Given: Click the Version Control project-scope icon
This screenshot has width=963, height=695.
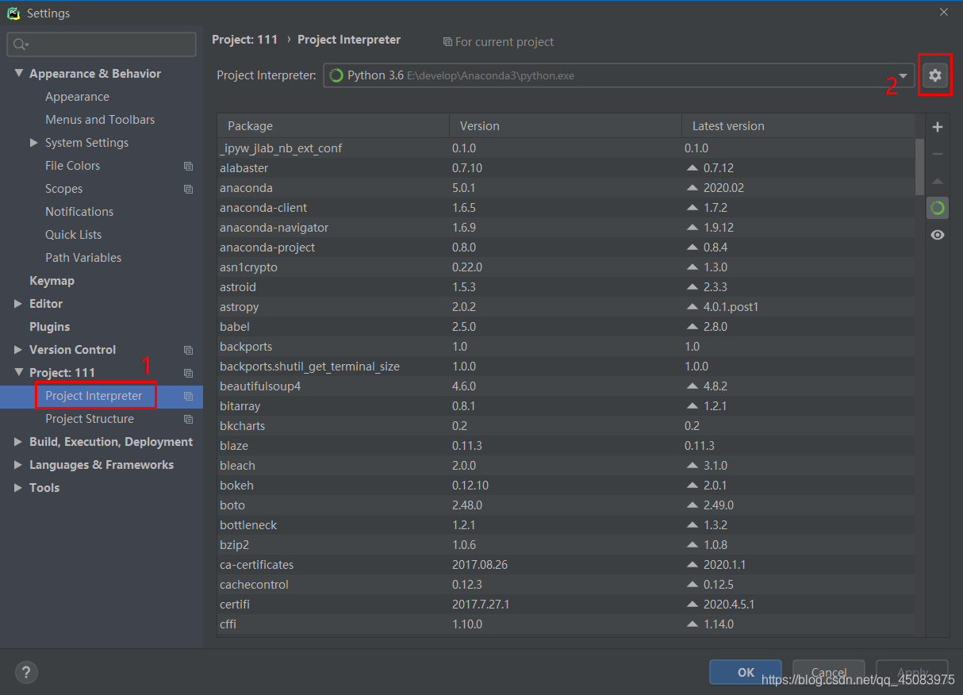Looking at the screenshot, I should coord(188,350).
